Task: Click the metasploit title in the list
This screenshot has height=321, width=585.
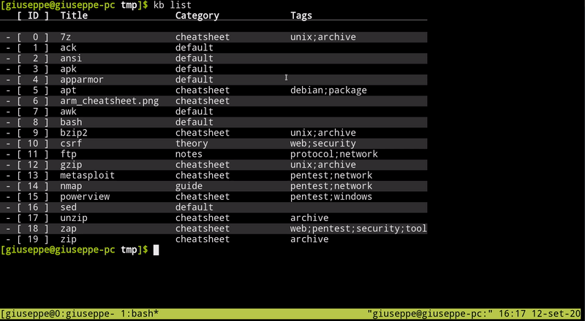Action: click(87, 175)
